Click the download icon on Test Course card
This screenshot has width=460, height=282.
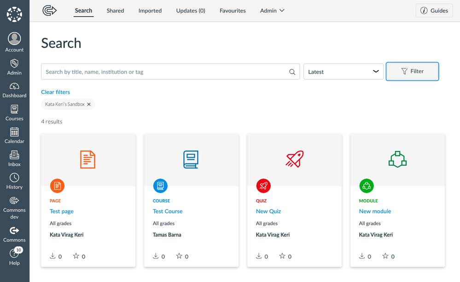pyautogui.click(x=156, y=256)
